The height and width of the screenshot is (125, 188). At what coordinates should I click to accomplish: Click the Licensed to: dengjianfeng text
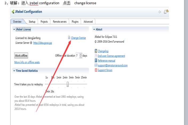coord(28,38)
